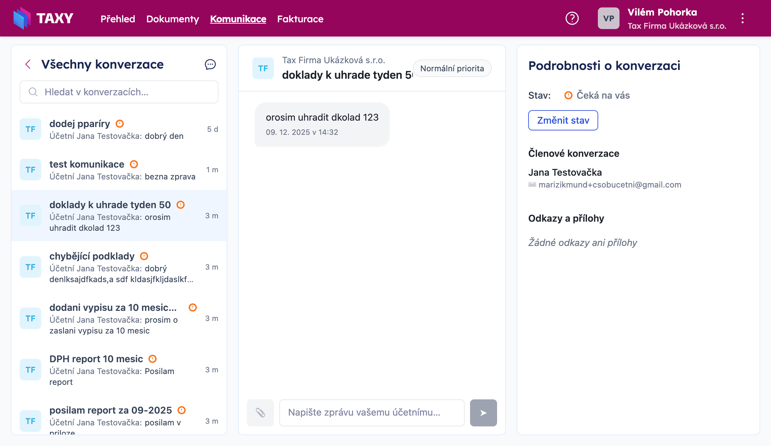The width and height of the screenshot is (771, 446).
Task: Switch to the Fakturace tab
Action: pos(300,19)
